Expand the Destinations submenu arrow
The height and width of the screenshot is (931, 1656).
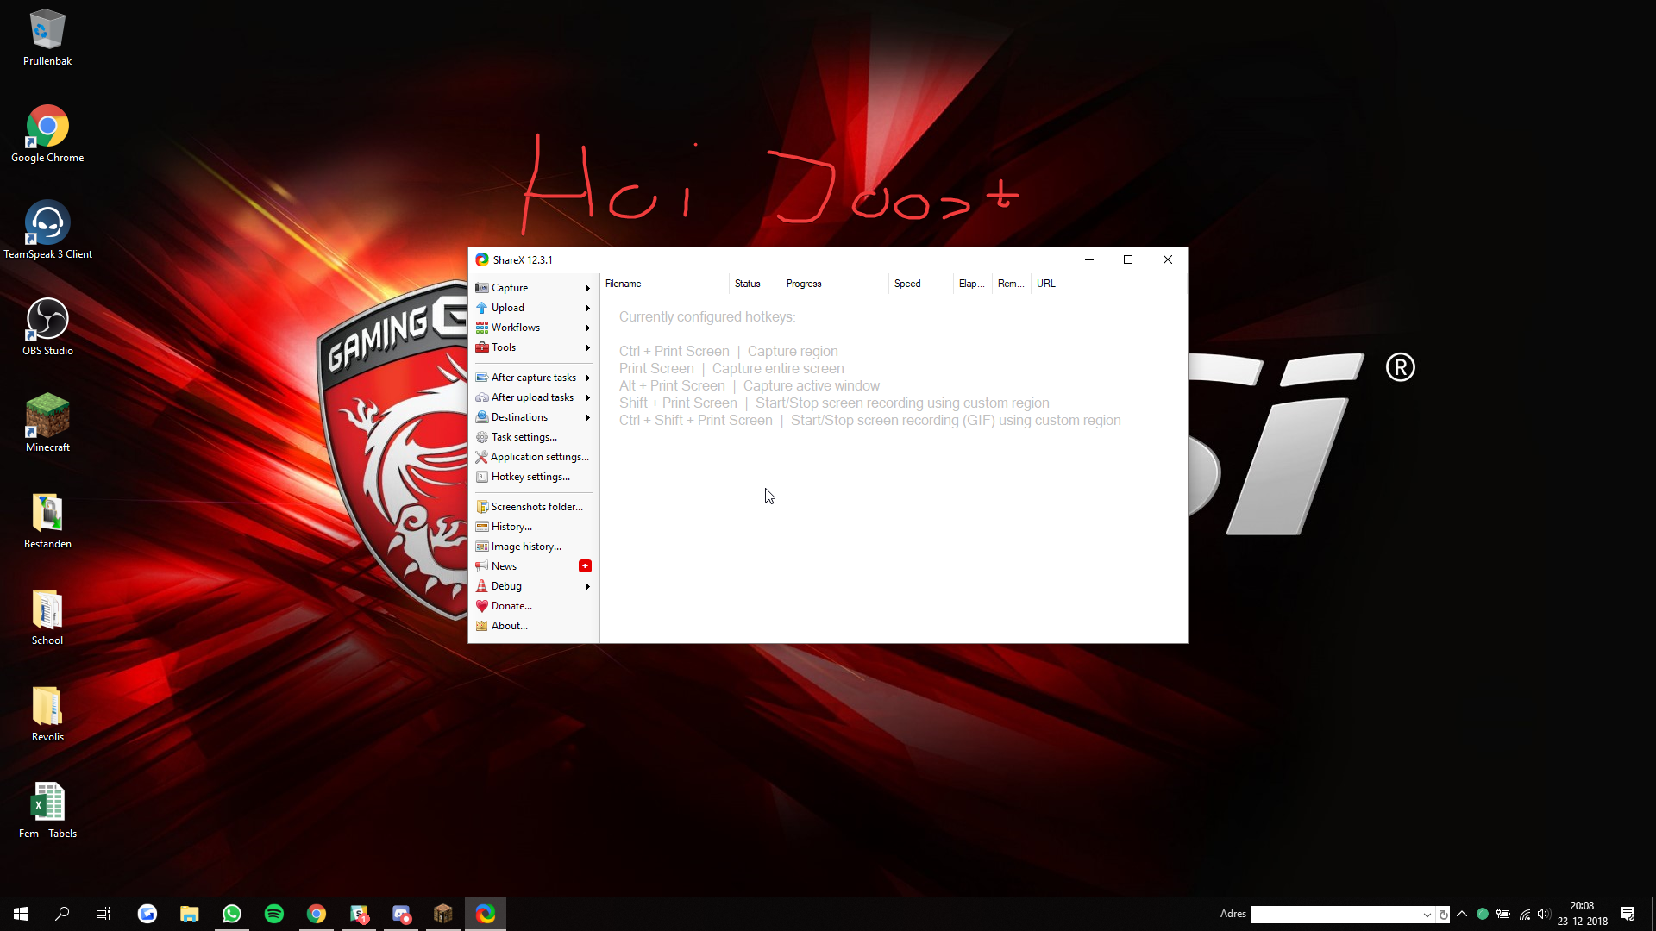pos(588,418)
